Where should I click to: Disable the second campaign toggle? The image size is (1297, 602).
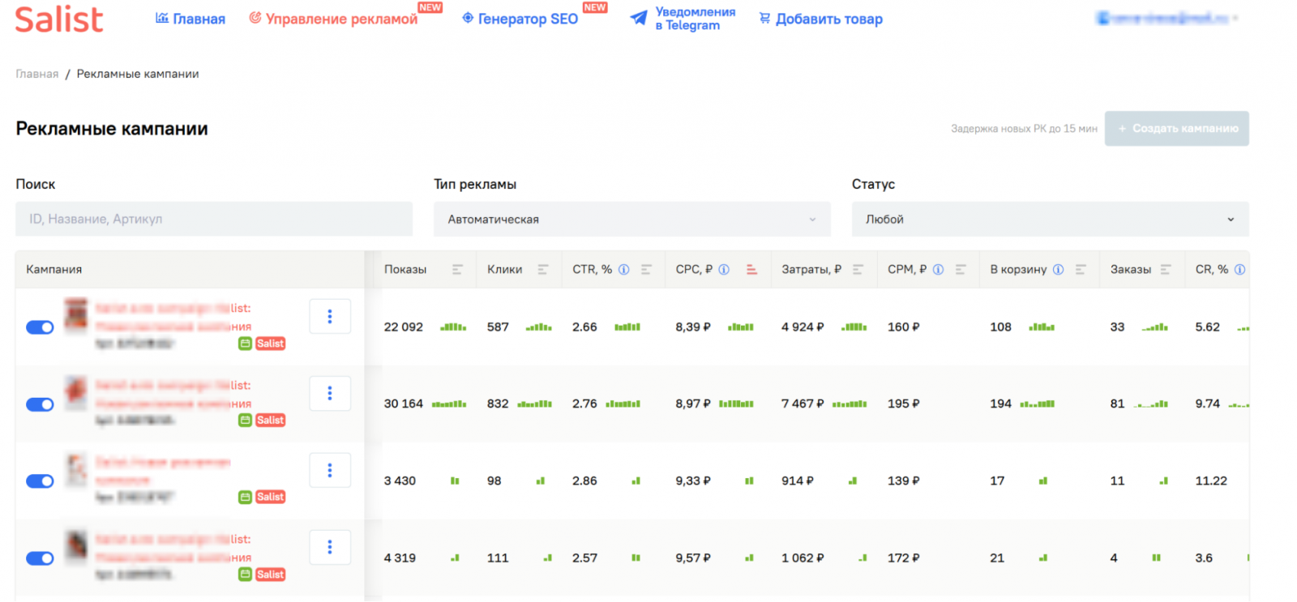[40, 404]
